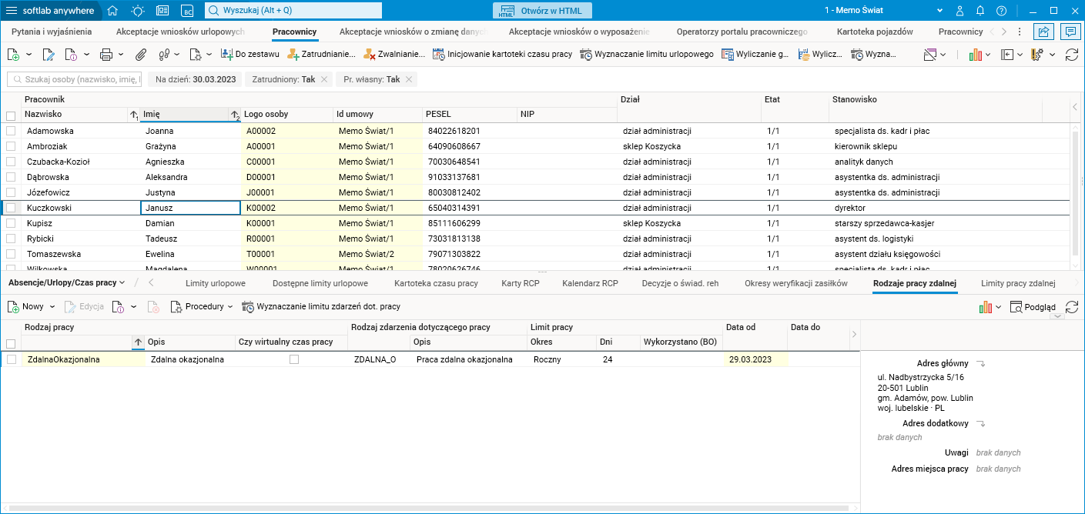Tick the checkbox for the Adamowska row

11,131
